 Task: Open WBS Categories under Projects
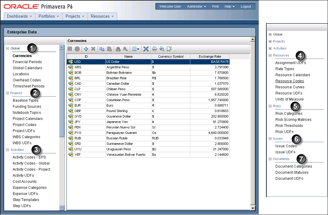pyautogui.click(x=26, y=137)
